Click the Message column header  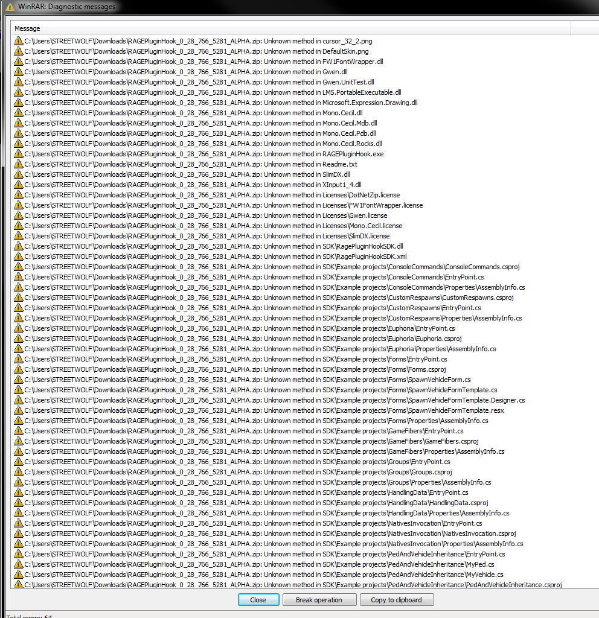pyautogui.click(x=290, y=28)
